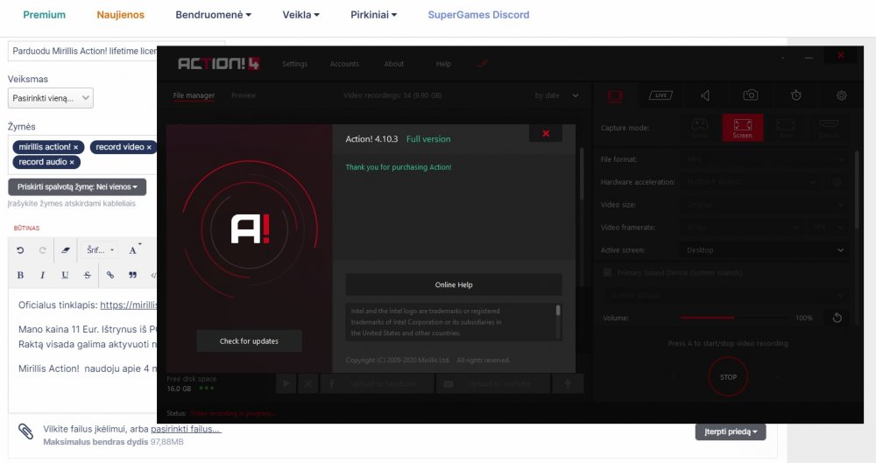Insert a quote with the quotation icon
This screenshot has height=463, width=876.
pos(132,275)
